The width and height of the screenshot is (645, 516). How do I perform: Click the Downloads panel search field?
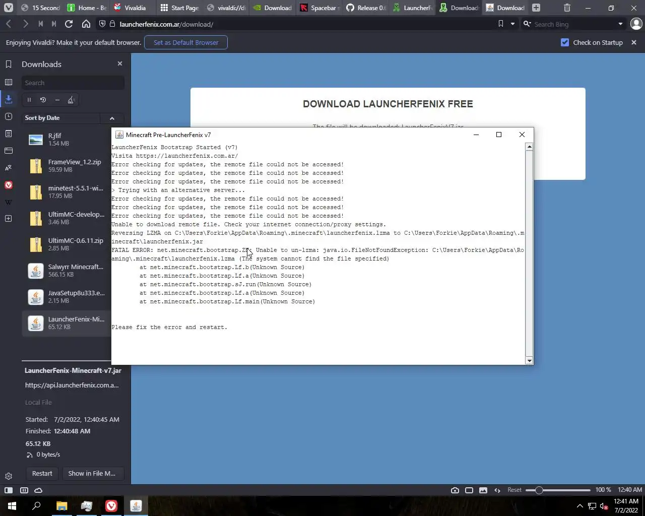coord(73,83)
